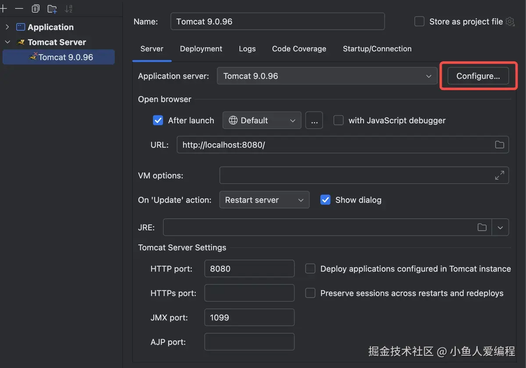The width and height of the screenshot is (526, 368).
Task: Click the Name input field
Action: click(x=277, y=21)
